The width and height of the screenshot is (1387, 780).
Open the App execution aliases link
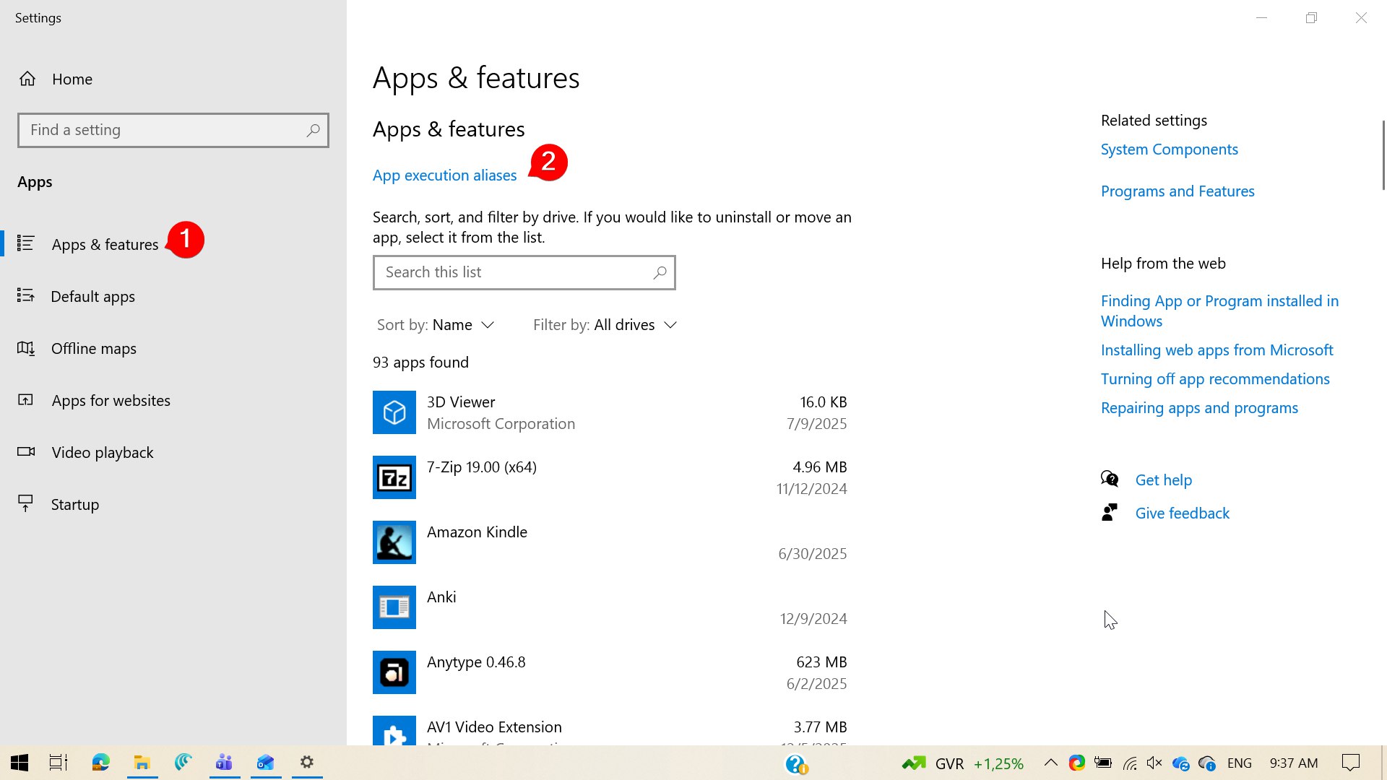pos(444,175)
